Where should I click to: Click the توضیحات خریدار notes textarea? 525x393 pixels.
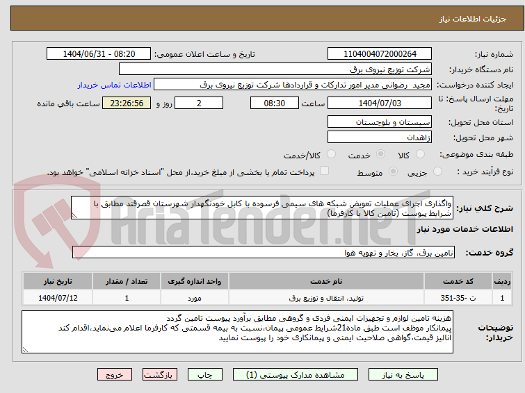coord(237,332)
